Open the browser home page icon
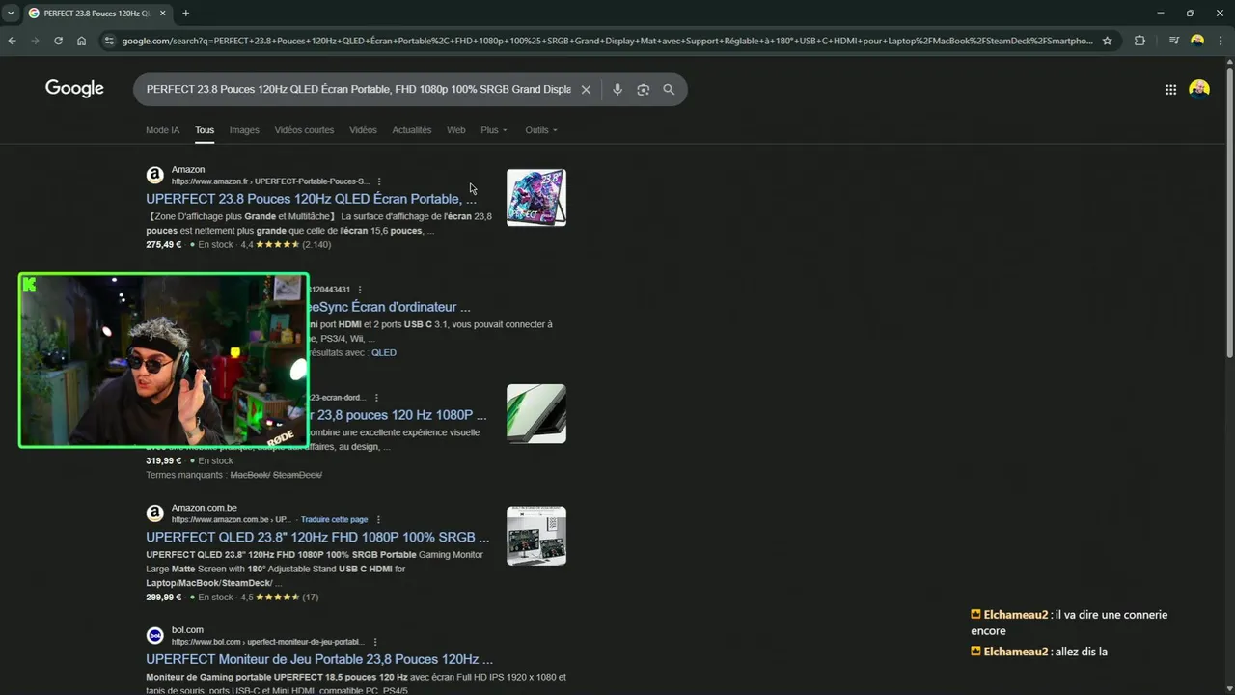The image size is (1235, 695). 81,41
